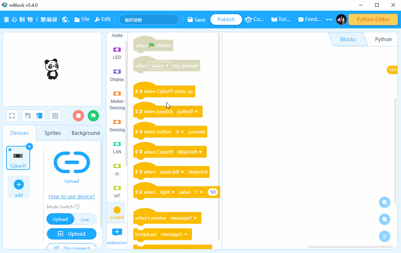Image resolution: width=401 pixels, height=253 pixels.
Task: Expand the joystick direction dropdown
Action: 188,111
